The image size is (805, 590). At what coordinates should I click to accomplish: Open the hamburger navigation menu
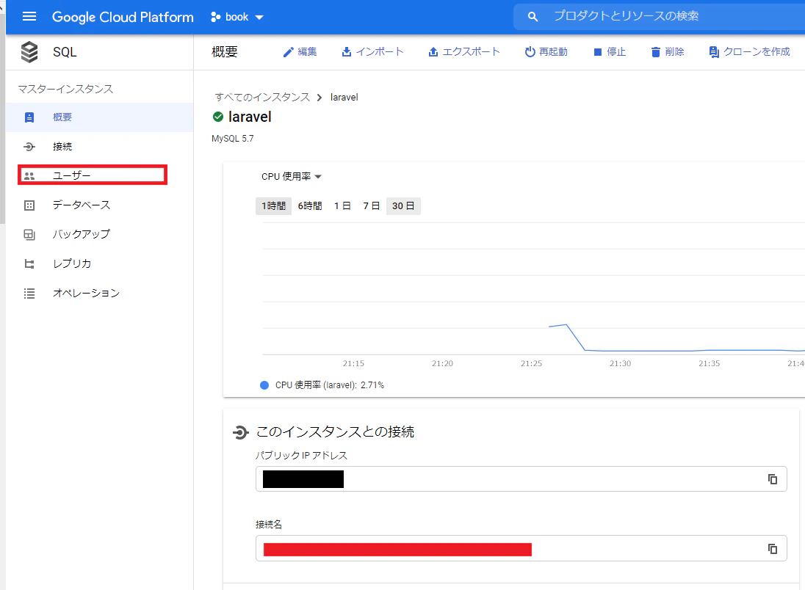pos(29,16)
